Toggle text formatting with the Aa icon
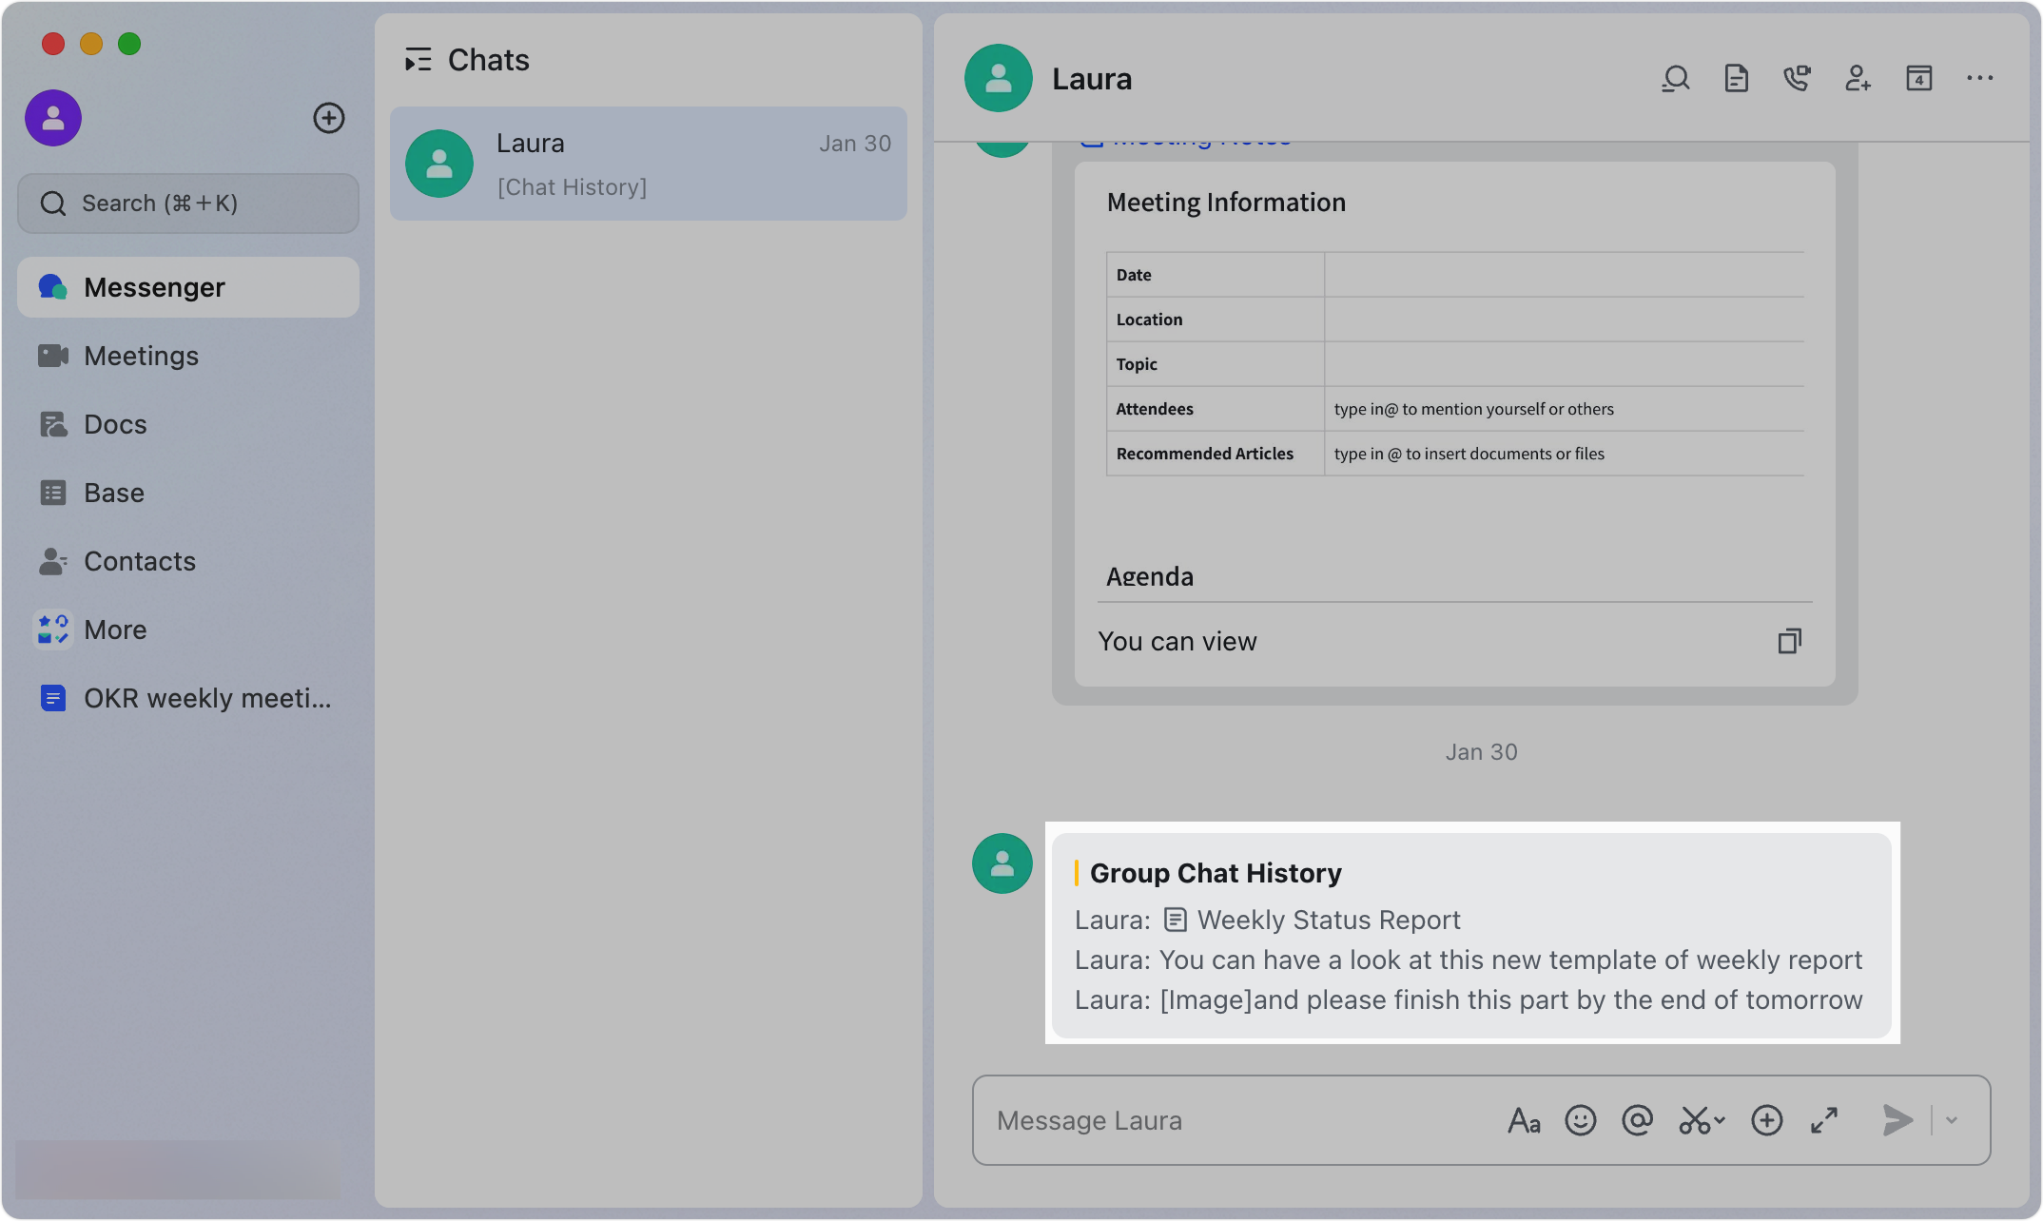 point(1524,1120)
